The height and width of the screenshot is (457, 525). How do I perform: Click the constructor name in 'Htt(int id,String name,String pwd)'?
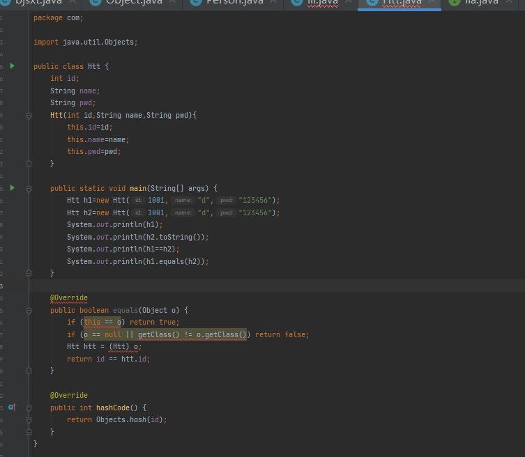[x=56, y=115]
